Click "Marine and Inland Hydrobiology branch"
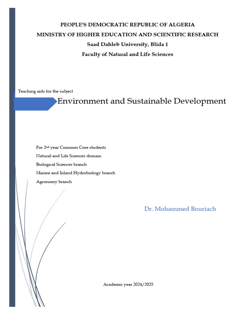 (x=76, y=173)
